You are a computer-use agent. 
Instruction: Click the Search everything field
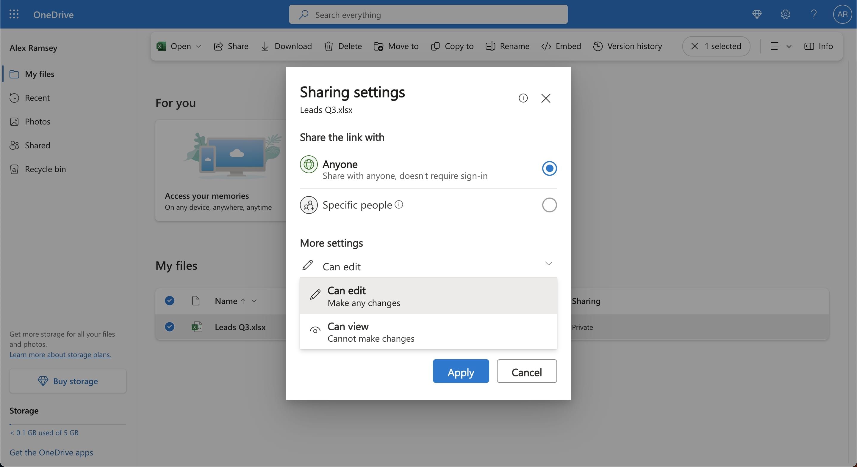pos(428,15)
